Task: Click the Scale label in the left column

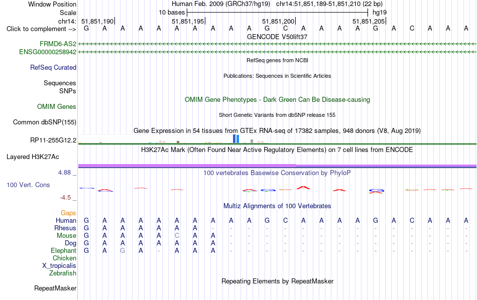Action: pos(68,13)
